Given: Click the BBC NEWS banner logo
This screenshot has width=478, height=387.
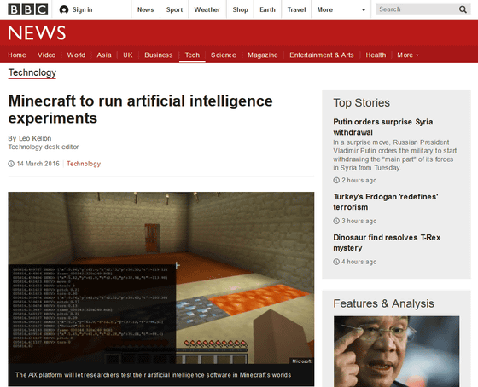Looking at the screenshot, I should 37,32.
